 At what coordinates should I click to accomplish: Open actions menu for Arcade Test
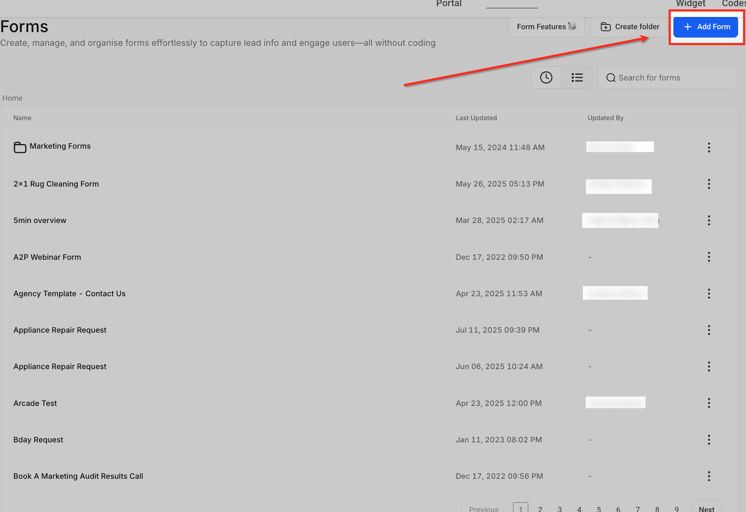click(709, 403)
